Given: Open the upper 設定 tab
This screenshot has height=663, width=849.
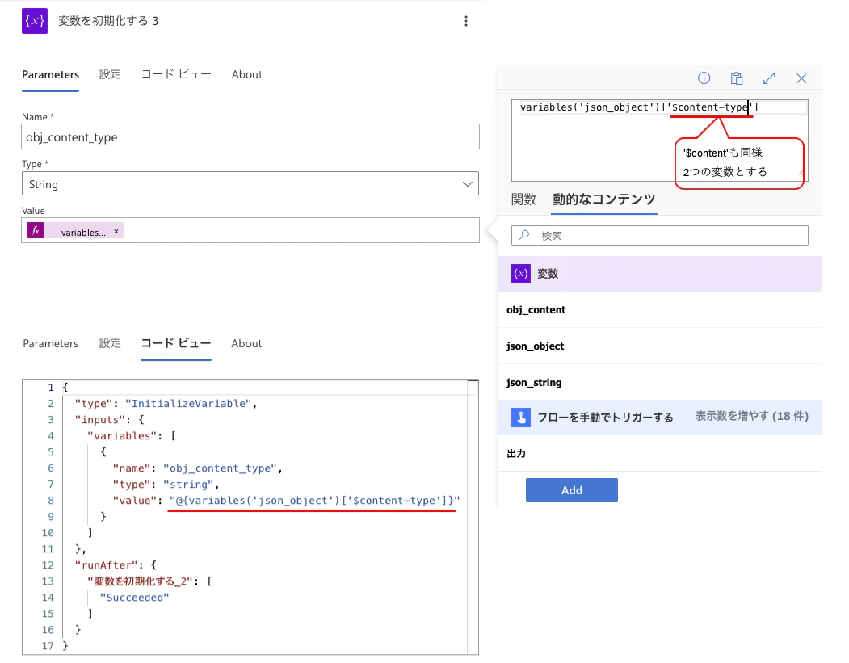Looking at the screenshot, I should 110,74.
